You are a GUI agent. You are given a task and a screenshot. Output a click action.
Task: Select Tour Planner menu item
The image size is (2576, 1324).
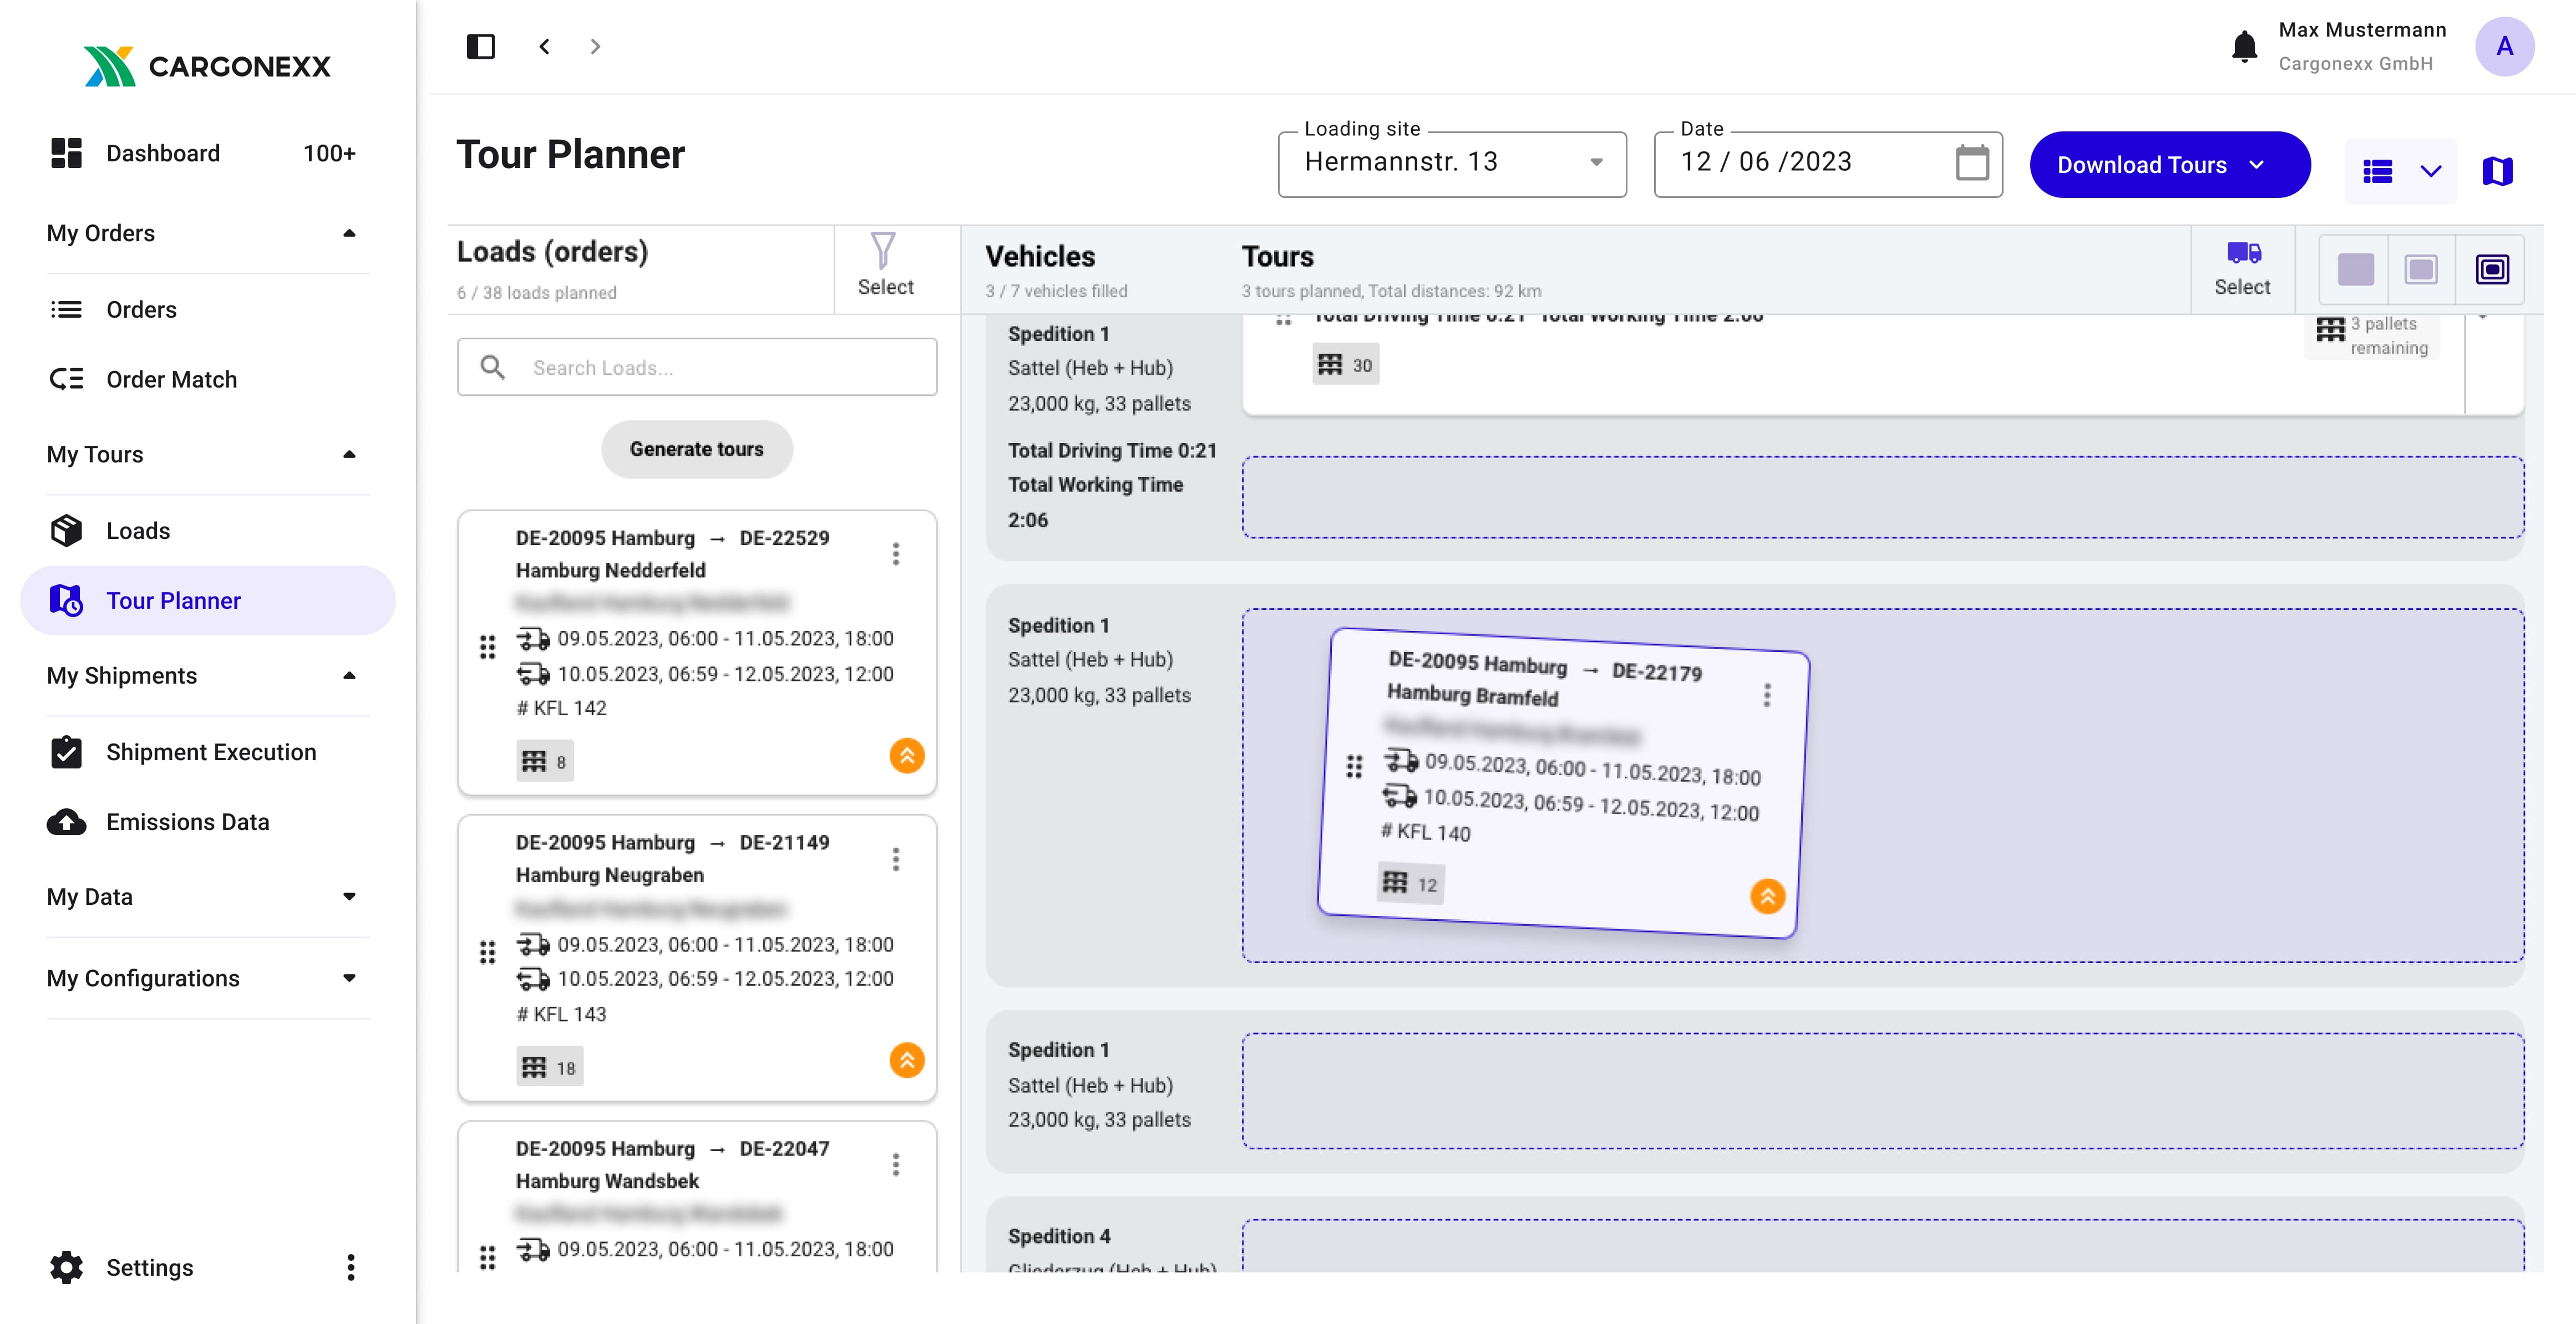207,600
